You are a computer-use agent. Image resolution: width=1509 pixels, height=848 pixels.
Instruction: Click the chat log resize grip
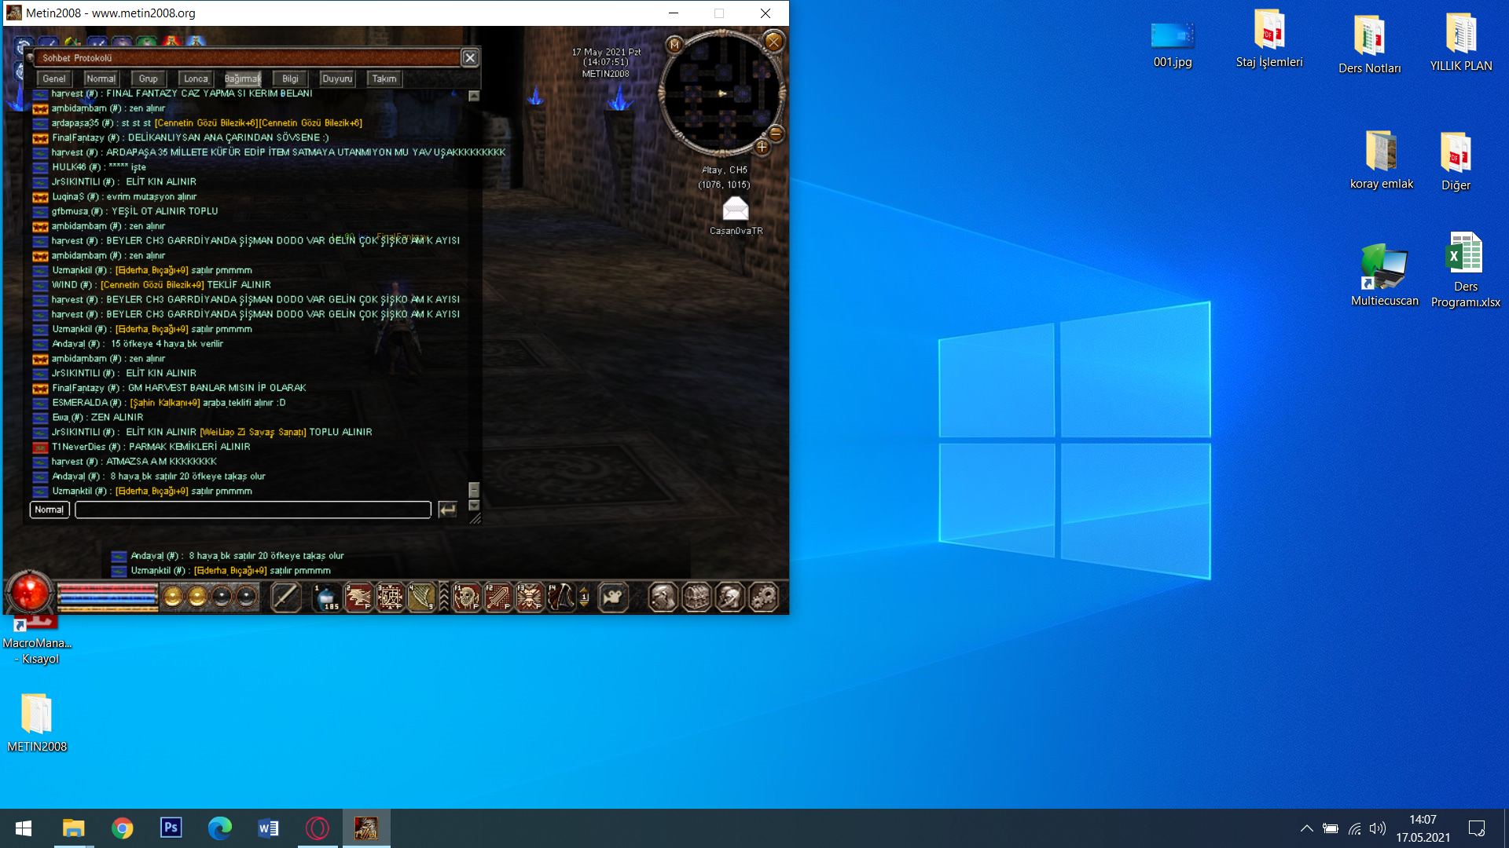pos(475,518)
